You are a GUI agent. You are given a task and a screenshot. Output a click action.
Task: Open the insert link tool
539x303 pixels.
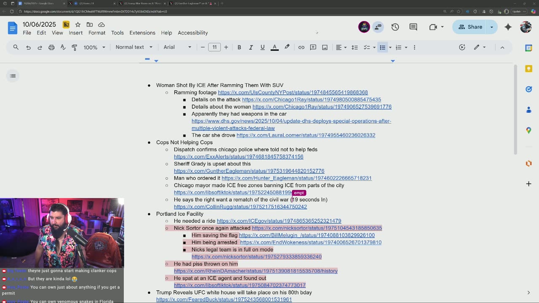[301, 48]
